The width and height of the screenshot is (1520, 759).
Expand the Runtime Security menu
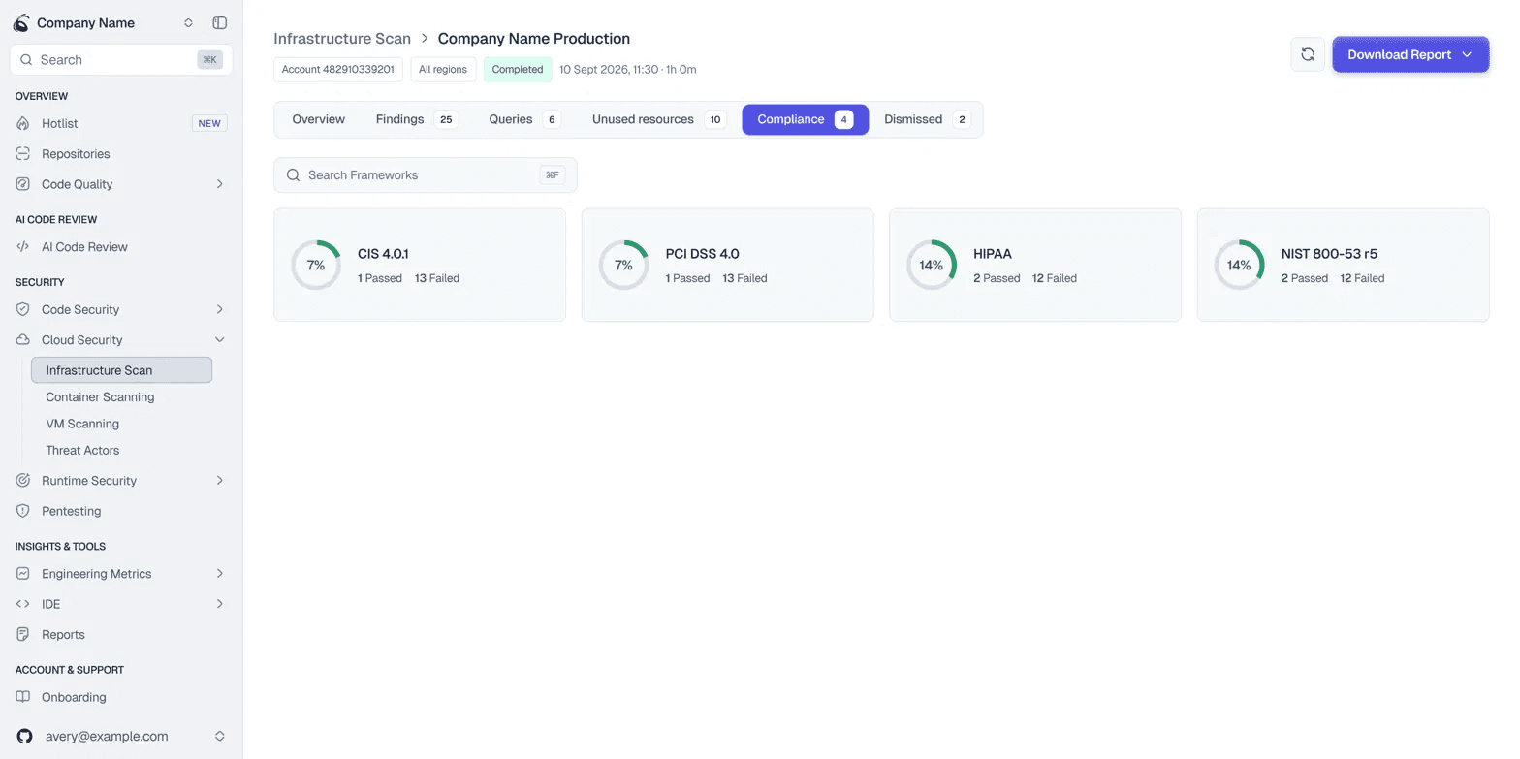(121, 481)
